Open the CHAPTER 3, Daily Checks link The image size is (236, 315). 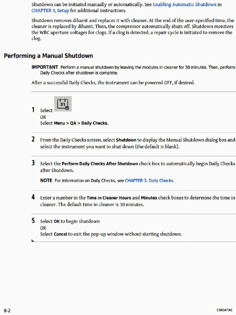coord(149,181)
